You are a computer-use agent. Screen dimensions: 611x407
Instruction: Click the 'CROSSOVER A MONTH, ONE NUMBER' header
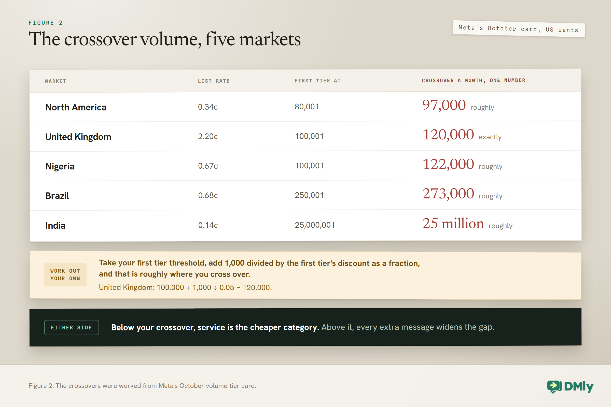pos(473,80)
